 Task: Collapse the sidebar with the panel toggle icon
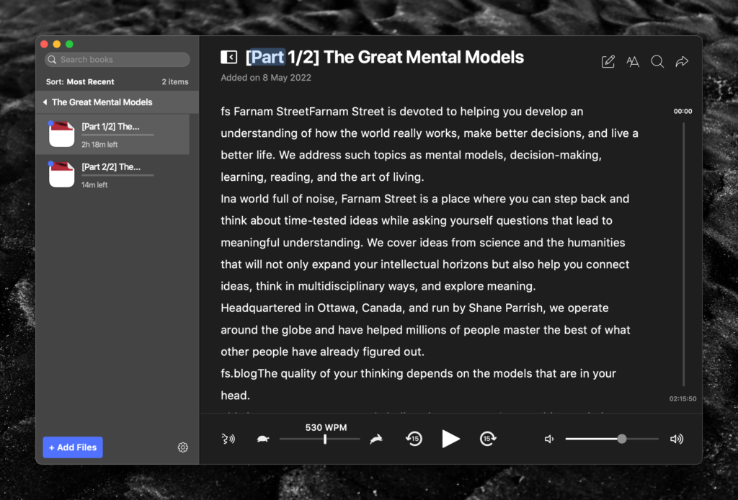[x=228, y=58]
